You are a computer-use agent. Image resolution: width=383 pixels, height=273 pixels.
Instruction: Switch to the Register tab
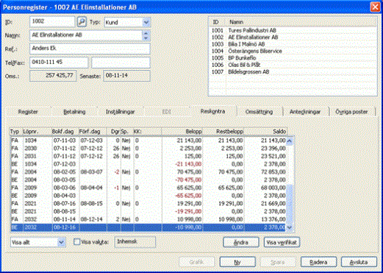28,112
